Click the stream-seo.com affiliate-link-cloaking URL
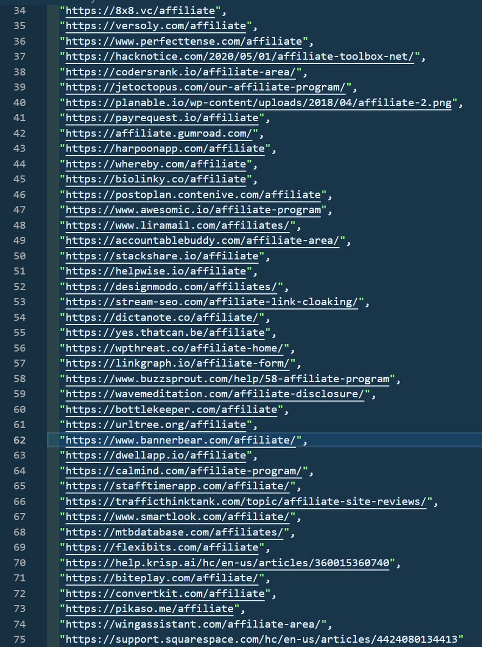Screen dimensions: 482x647 (212, 302)
